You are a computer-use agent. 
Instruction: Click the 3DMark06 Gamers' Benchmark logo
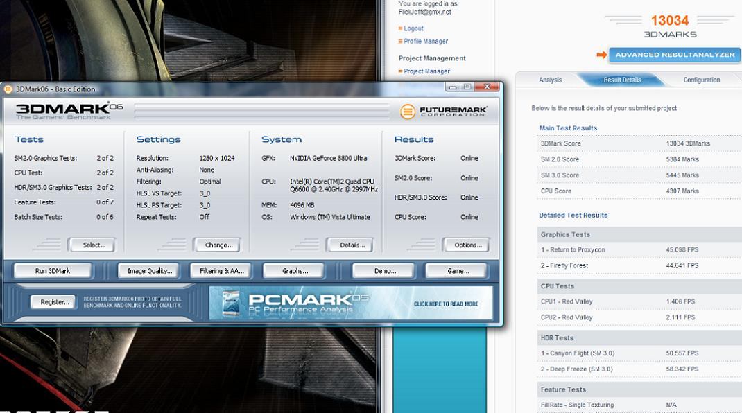pos(69,111)
